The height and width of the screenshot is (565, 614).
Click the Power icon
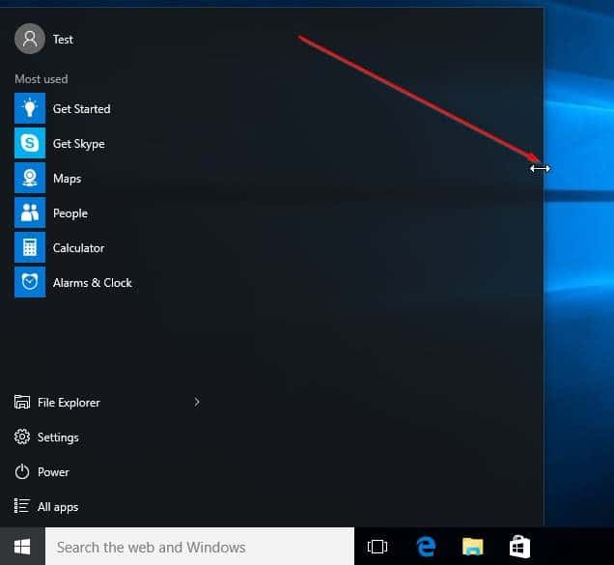point(22,471)
